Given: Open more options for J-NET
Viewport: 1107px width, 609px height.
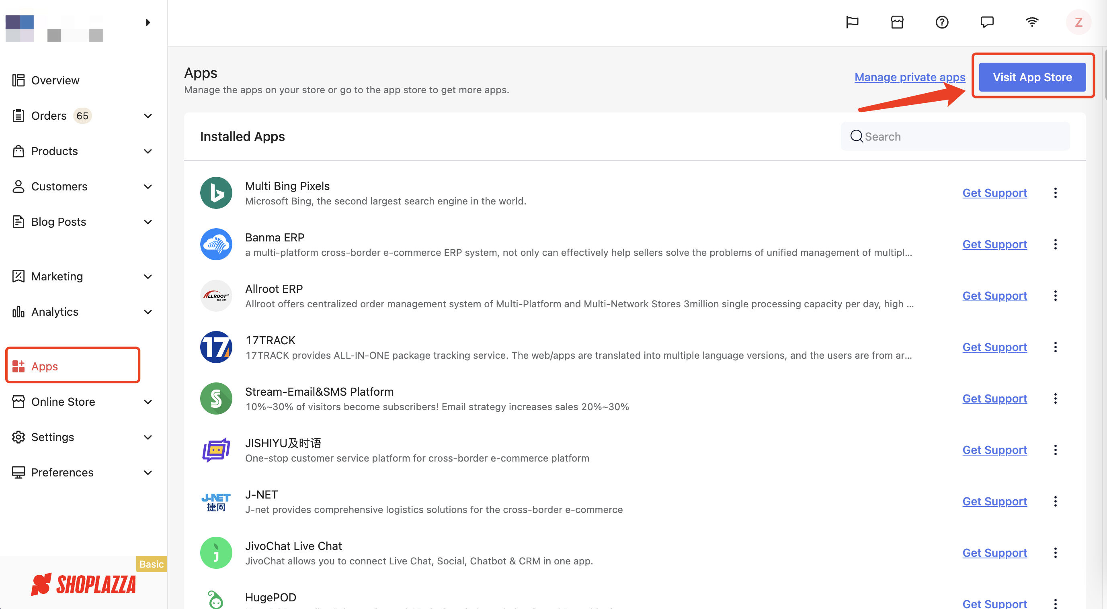Looking at the screenshot, I should coord(1056,501).
